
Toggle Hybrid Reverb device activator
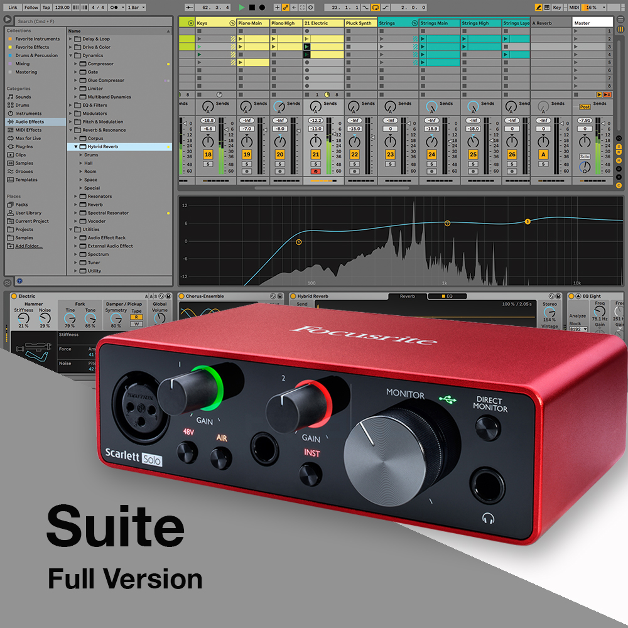[x=293, y=296]
